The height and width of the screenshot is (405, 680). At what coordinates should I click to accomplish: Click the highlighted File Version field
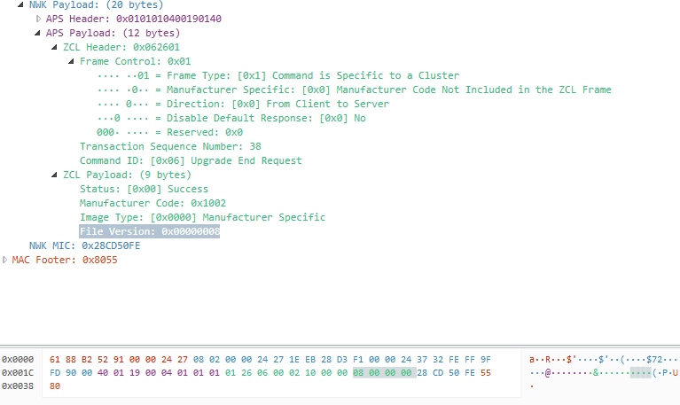(x=149, y=231)
